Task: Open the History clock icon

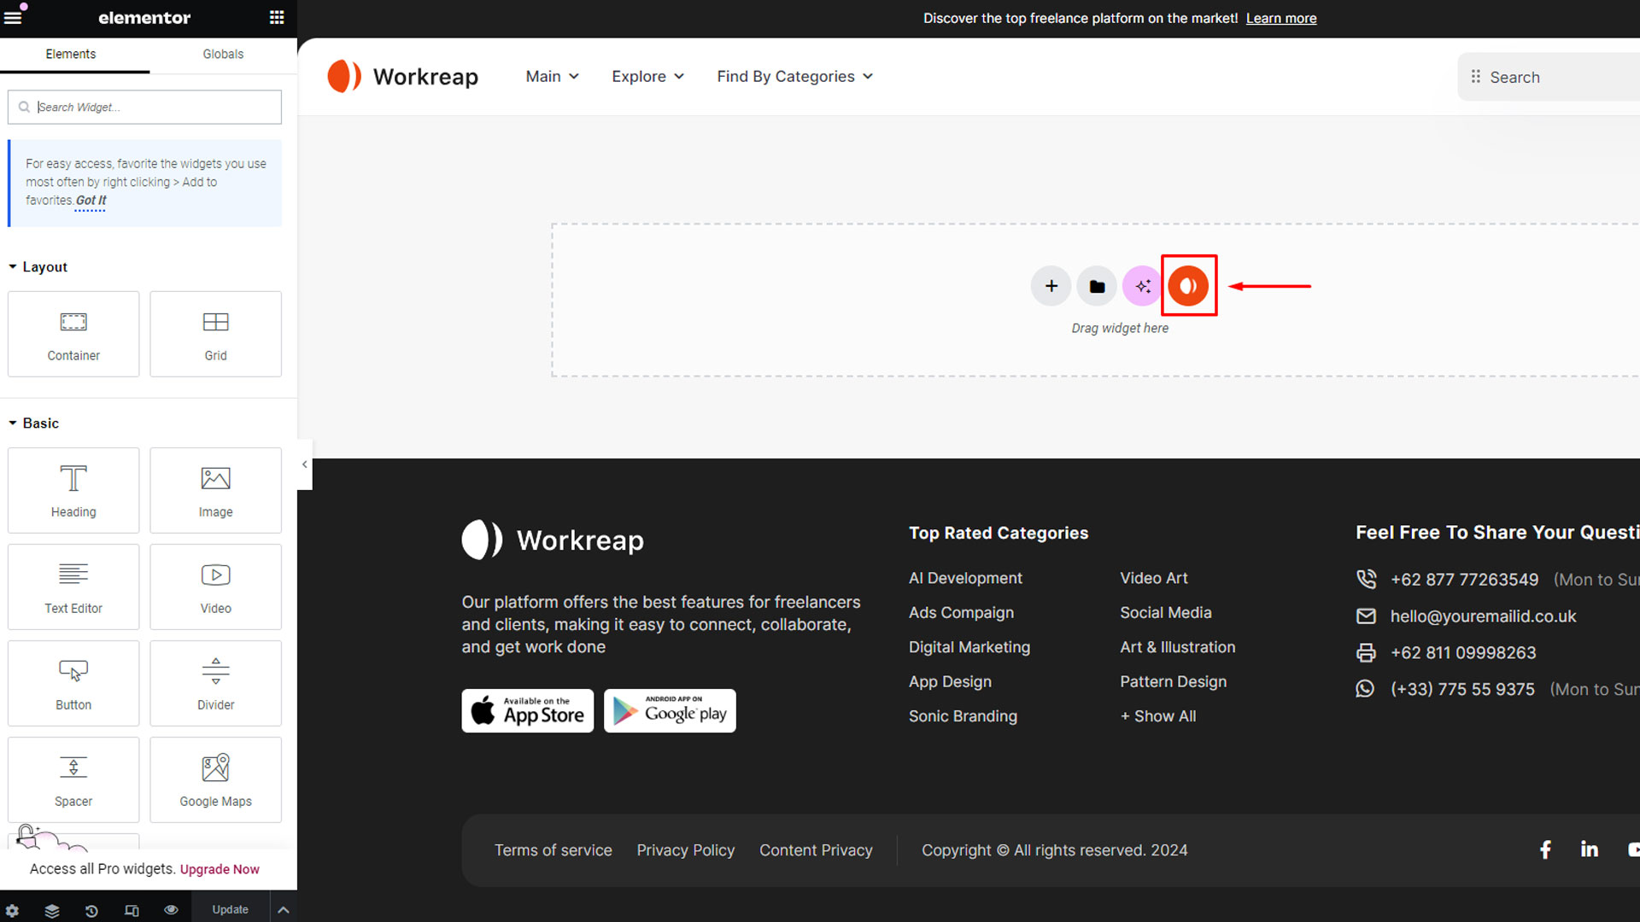Action: pyautogui.click(x=91, y=910)
